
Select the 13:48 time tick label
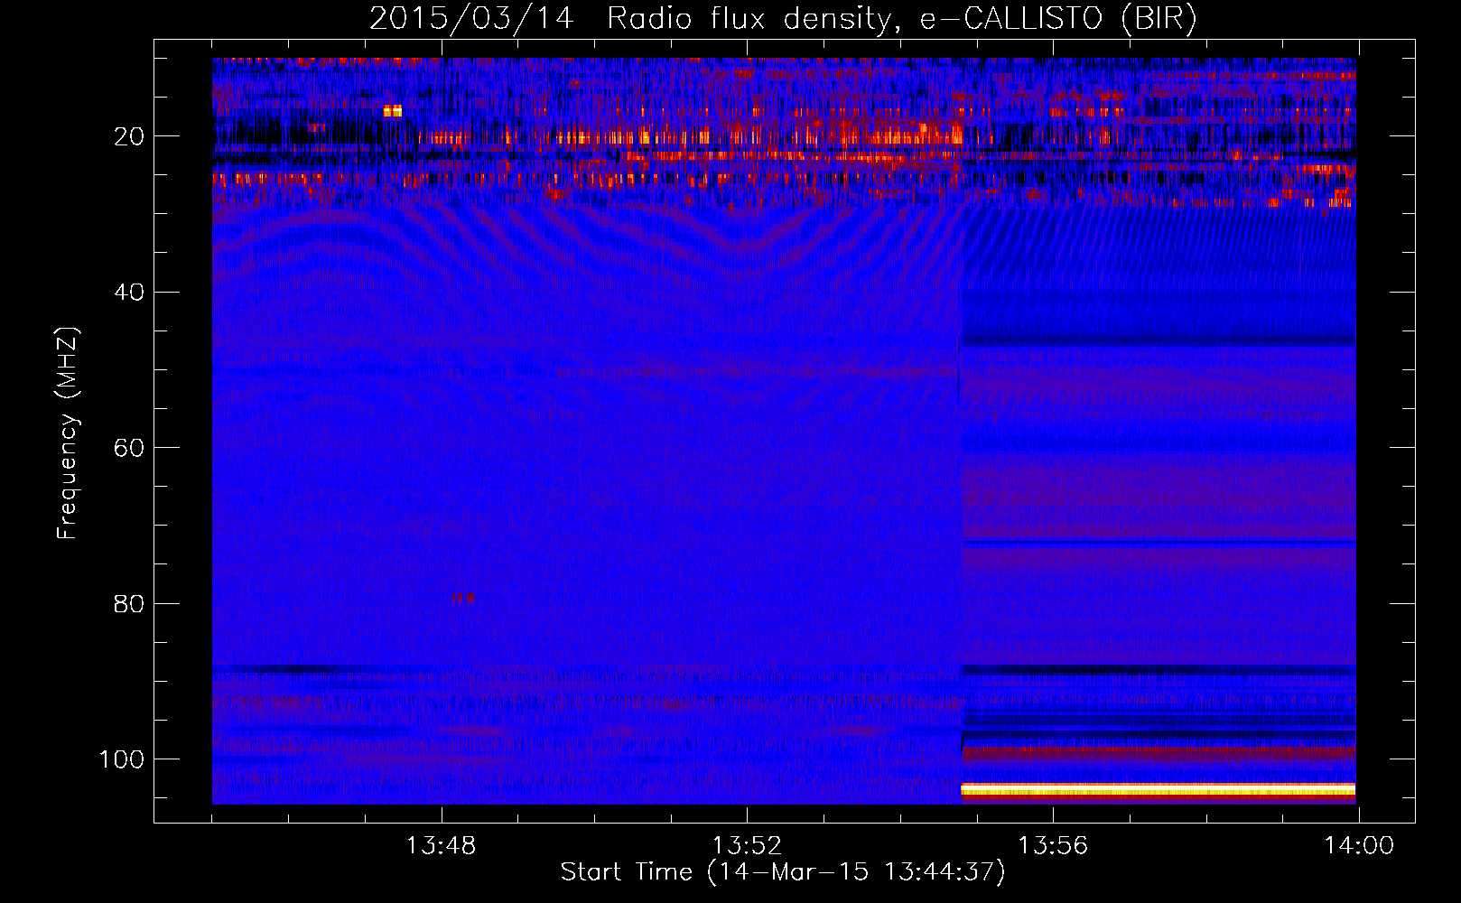(x=441, y=846)
